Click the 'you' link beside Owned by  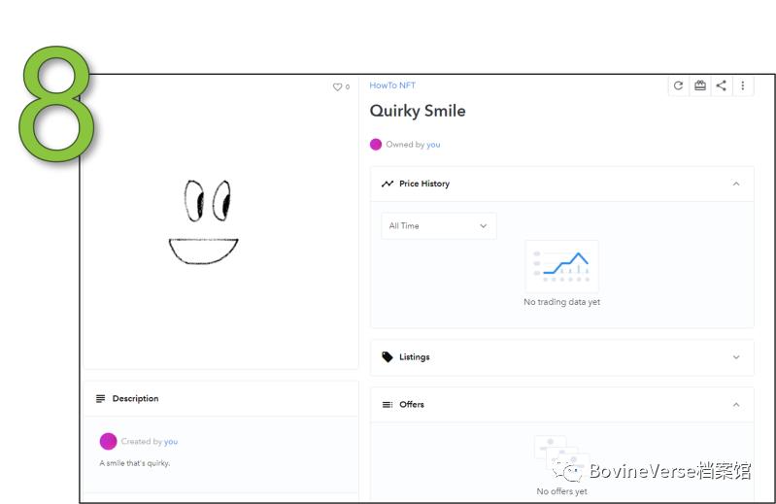point(433,145)
